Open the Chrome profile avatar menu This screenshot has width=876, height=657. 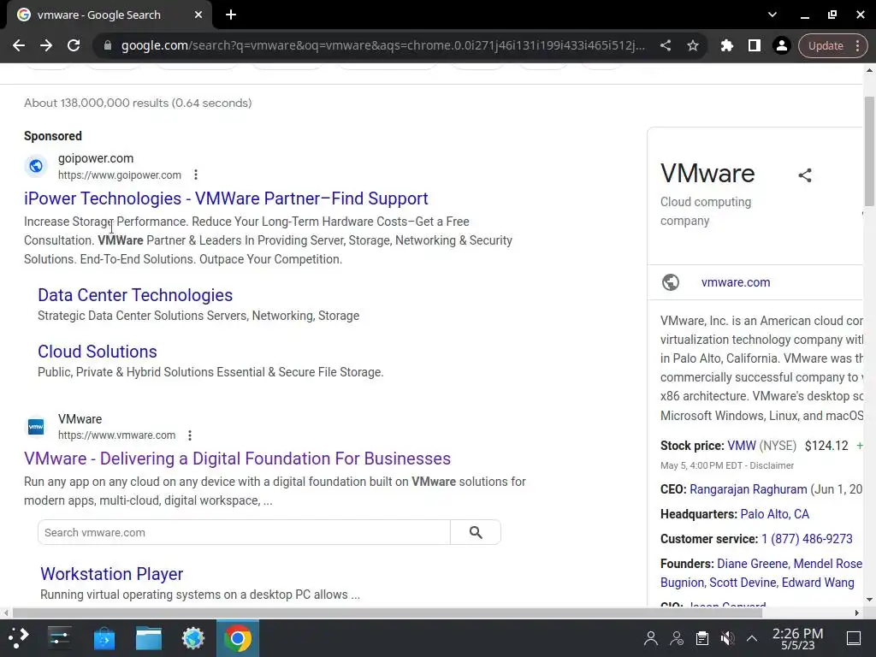pos(782,46)
